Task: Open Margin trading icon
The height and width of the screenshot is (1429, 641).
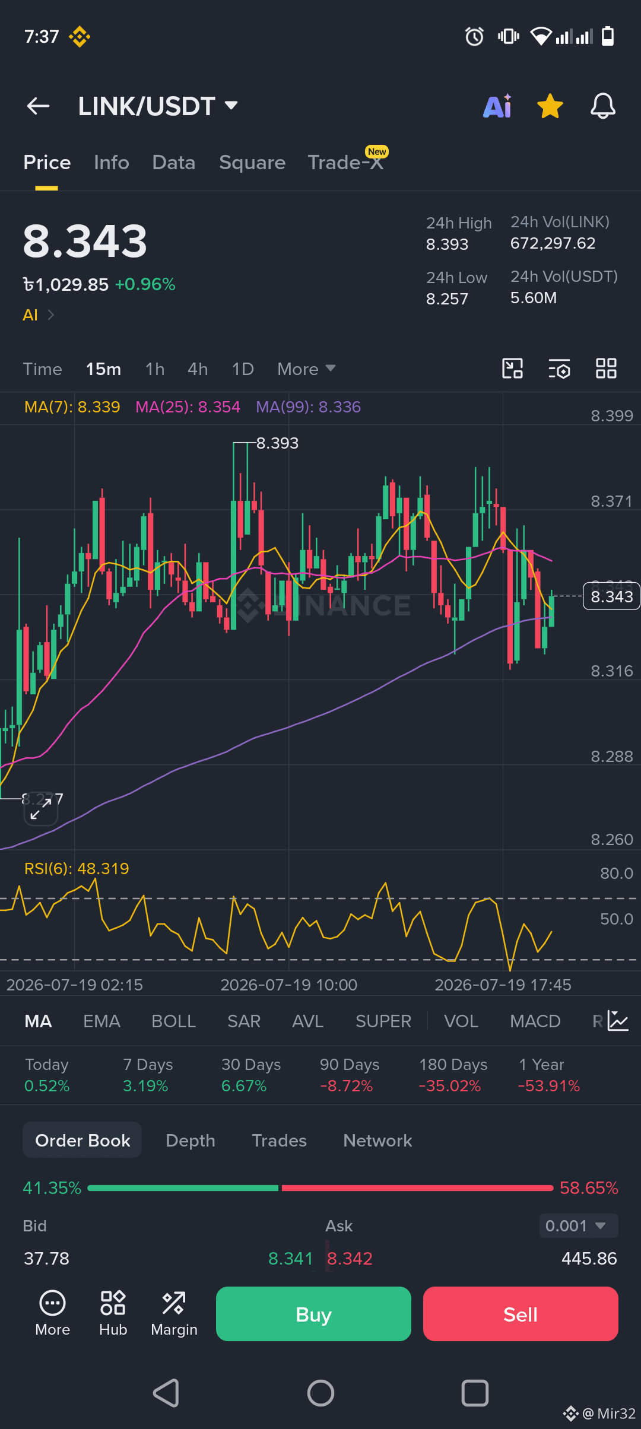Action: (x=174, y=1314)
